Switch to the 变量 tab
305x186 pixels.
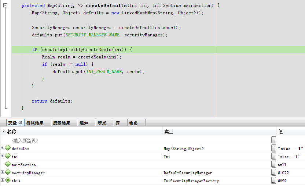tap(12, 123)
